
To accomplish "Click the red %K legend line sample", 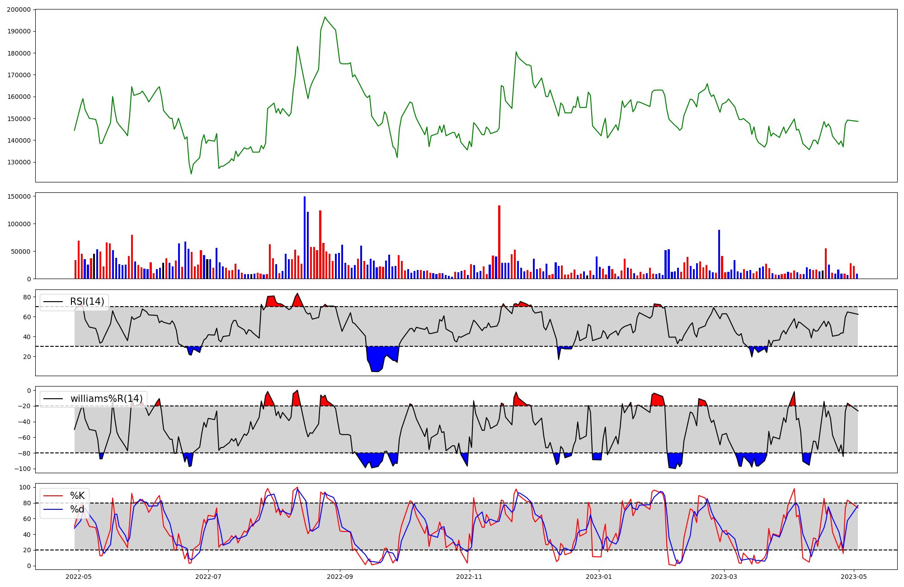I will 53,496.
